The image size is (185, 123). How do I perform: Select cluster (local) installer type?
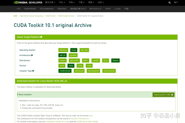tap(109, 71)
